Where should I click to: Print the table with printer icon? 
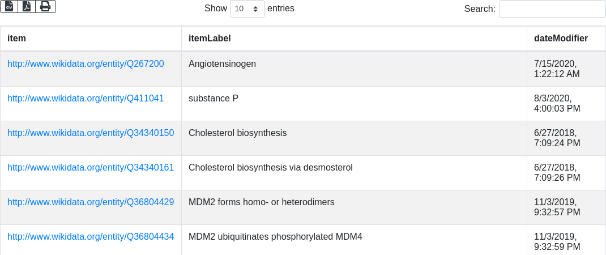pyautogui.click(x=46, y=6)
